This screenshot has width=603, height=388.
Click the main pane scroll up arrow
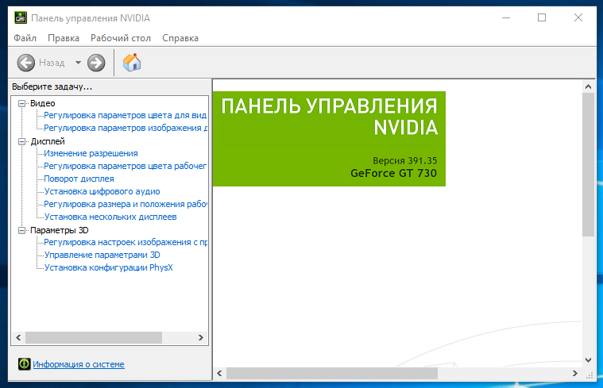pyautogui.click(x=589, y=86)
